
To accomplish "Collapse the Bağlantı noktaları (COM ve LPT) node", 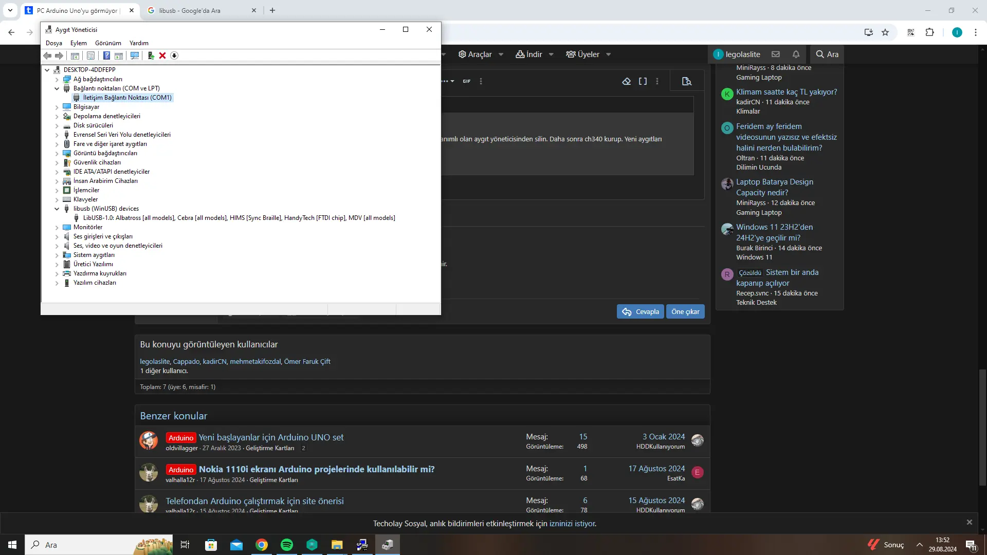I will (57, 88).
